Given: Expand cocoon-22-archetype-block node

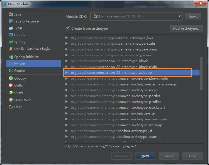Looking at the screenshot, I should 67,61.
